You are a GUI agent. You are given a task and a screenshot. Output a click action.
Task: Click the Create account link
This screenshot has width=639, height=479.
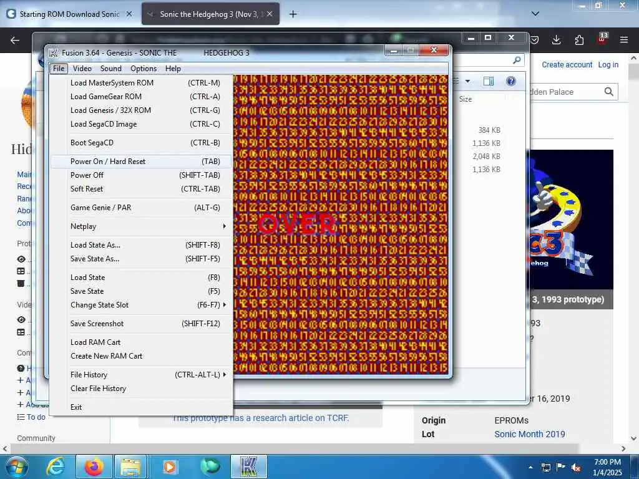point(567,65)
